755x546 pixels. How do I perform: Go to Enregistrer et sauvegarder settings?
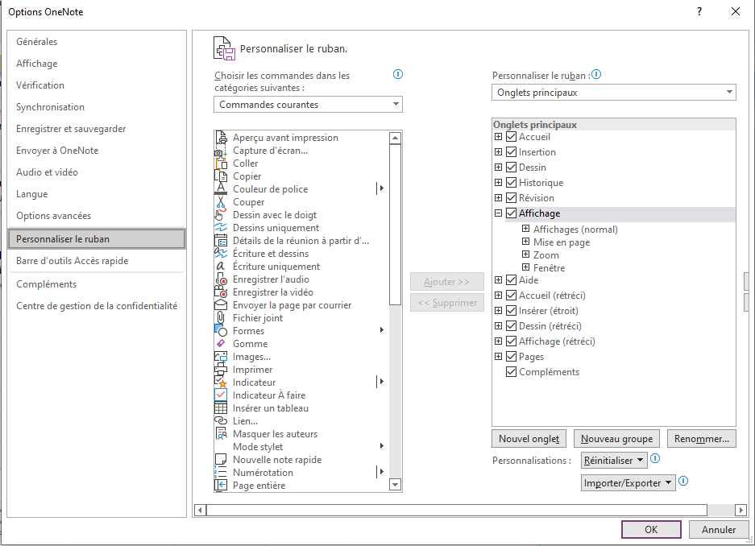[x=71, y=129]
